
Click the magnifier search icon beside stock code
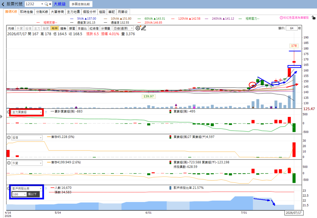46,4
